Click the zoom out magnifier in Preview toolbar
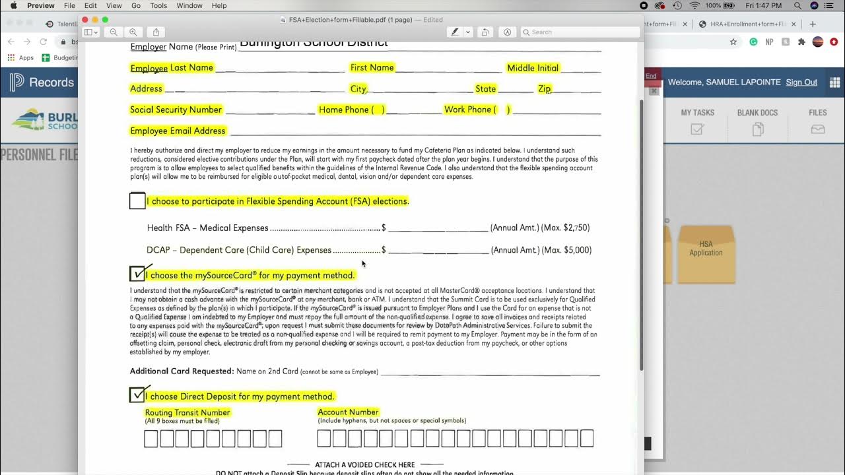This screenshot has height=475, width=845. [x=114, y=32]
